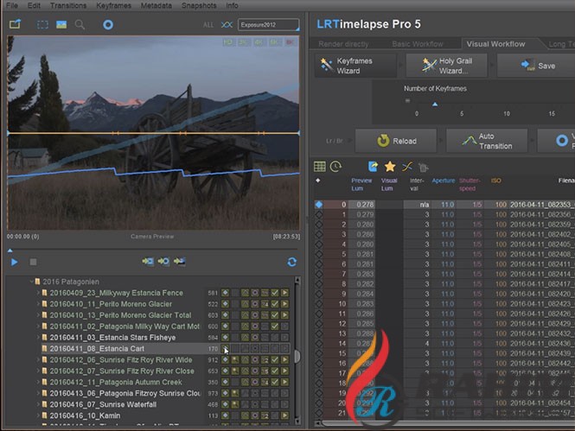This screenshot has width=575, height=431.
Task: Click the table grid view icon
Action: point(320,166)
